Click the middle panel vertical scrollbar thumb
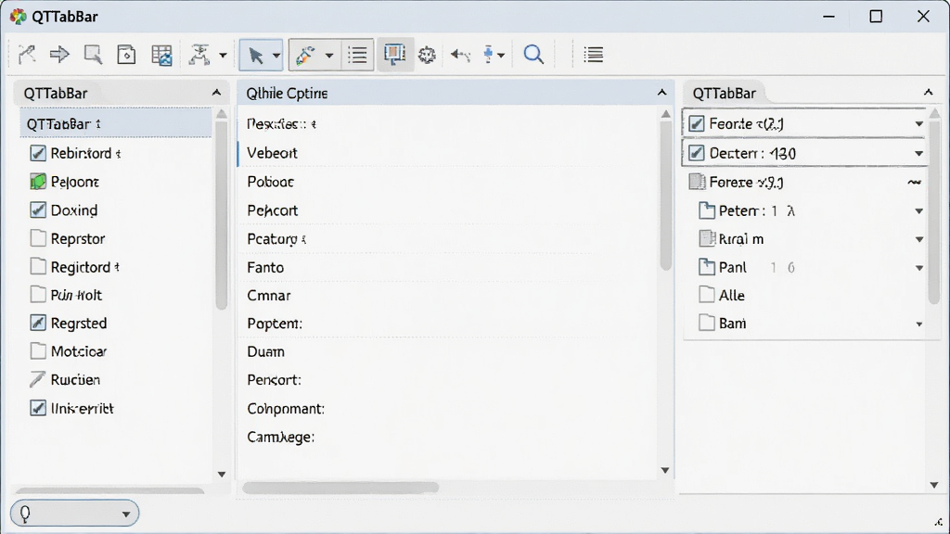This screenshot has width=950, height=534. [666, 194]
